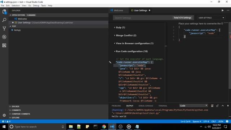Click the Spaces: 4 indentation status entry
Image resolution: width=231 pixels, height=130 pixels.
(197, 121)
